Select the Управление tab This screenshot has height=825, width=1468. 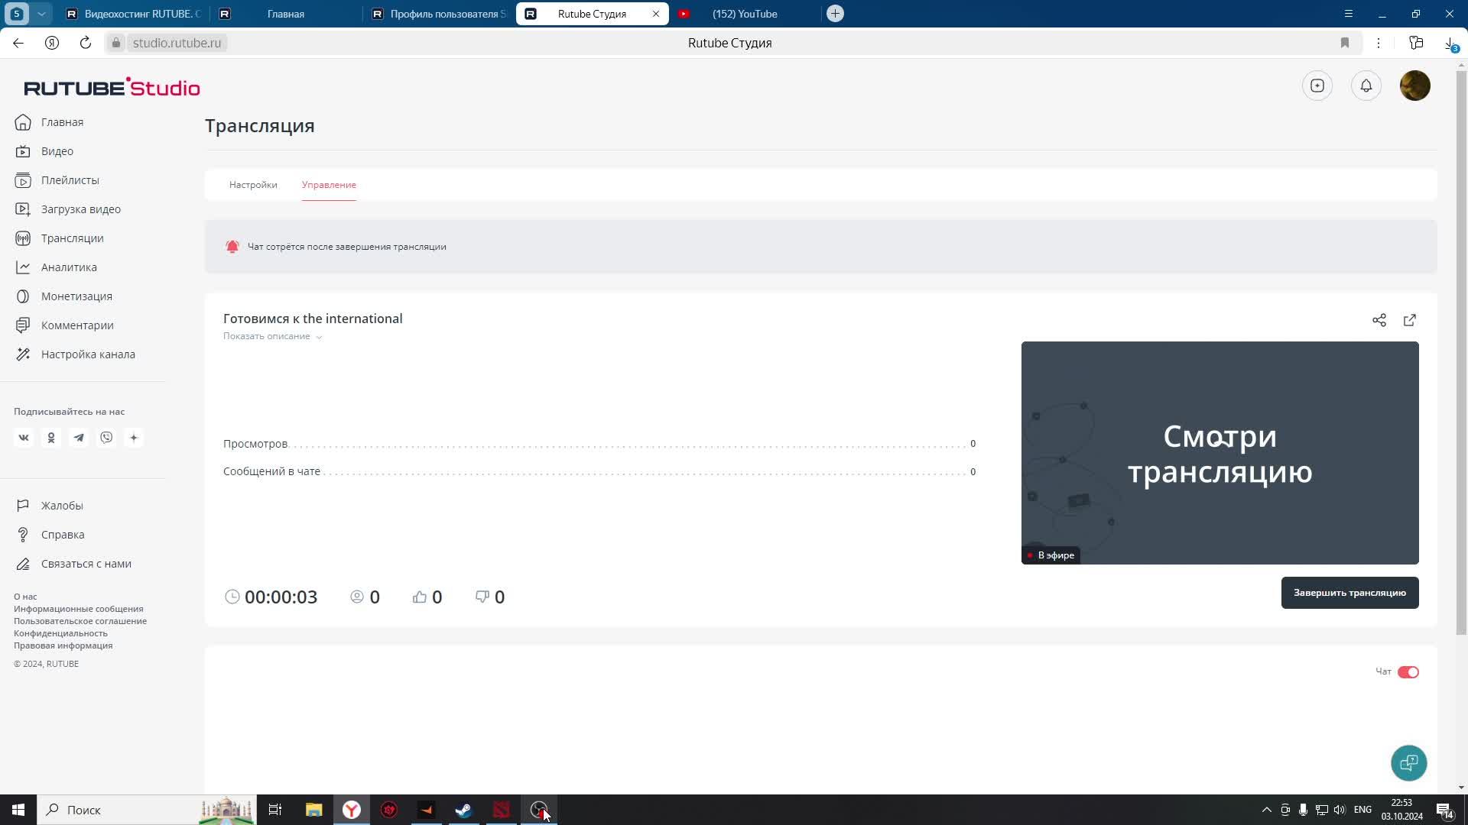click(x=329, y=185)
